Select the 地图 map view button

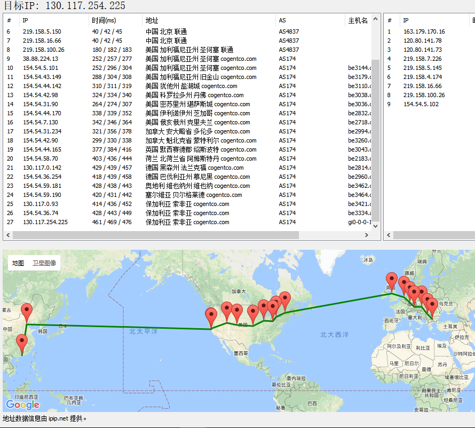(x=18, y=263)
